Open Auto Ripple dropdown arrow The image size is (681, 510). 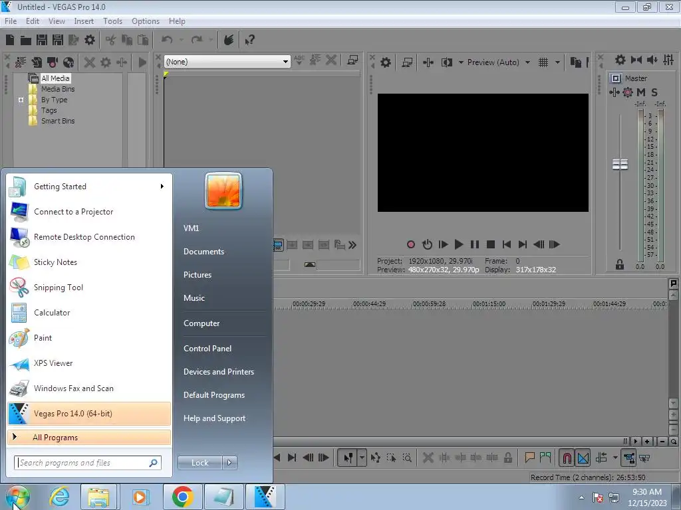tap(615, 458)
